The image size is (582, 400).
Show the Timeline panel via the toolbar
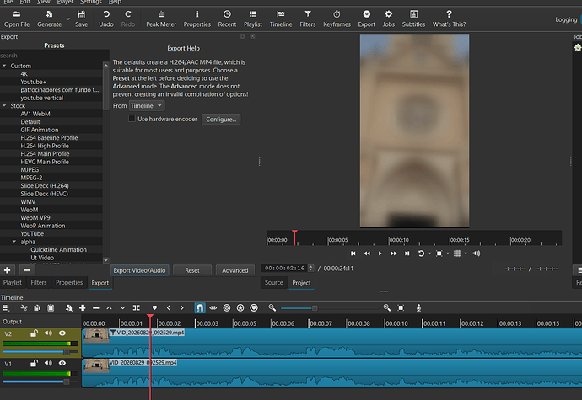tap(281, 19)
